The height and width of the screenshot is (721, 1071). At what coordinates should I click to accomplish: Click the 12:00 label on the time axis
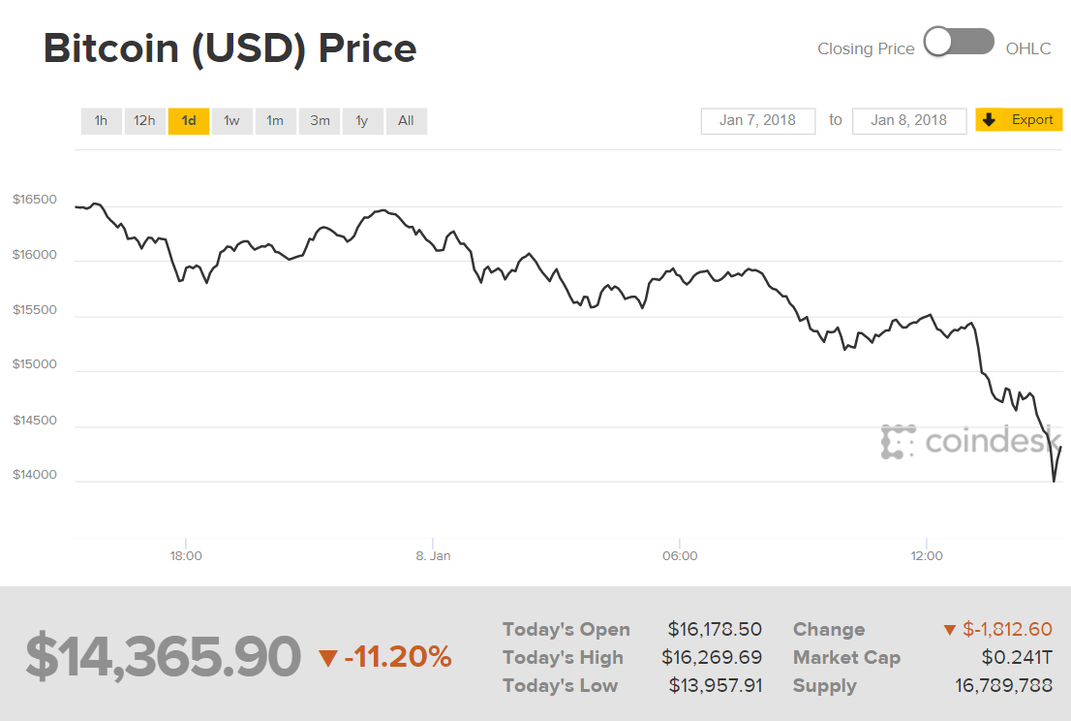point(927,555)
